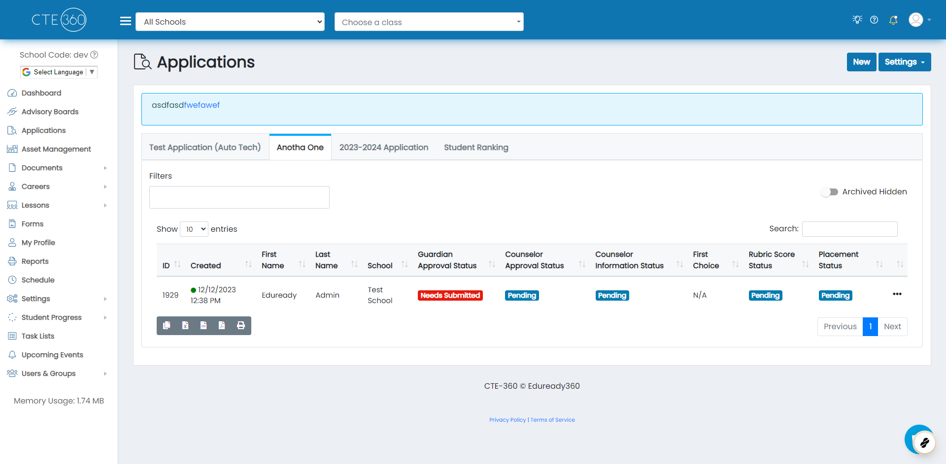This screenshot has height=464, width=946.
Task: Open Advisory Boards in sidebar
Action: click(x=50, y=112)
